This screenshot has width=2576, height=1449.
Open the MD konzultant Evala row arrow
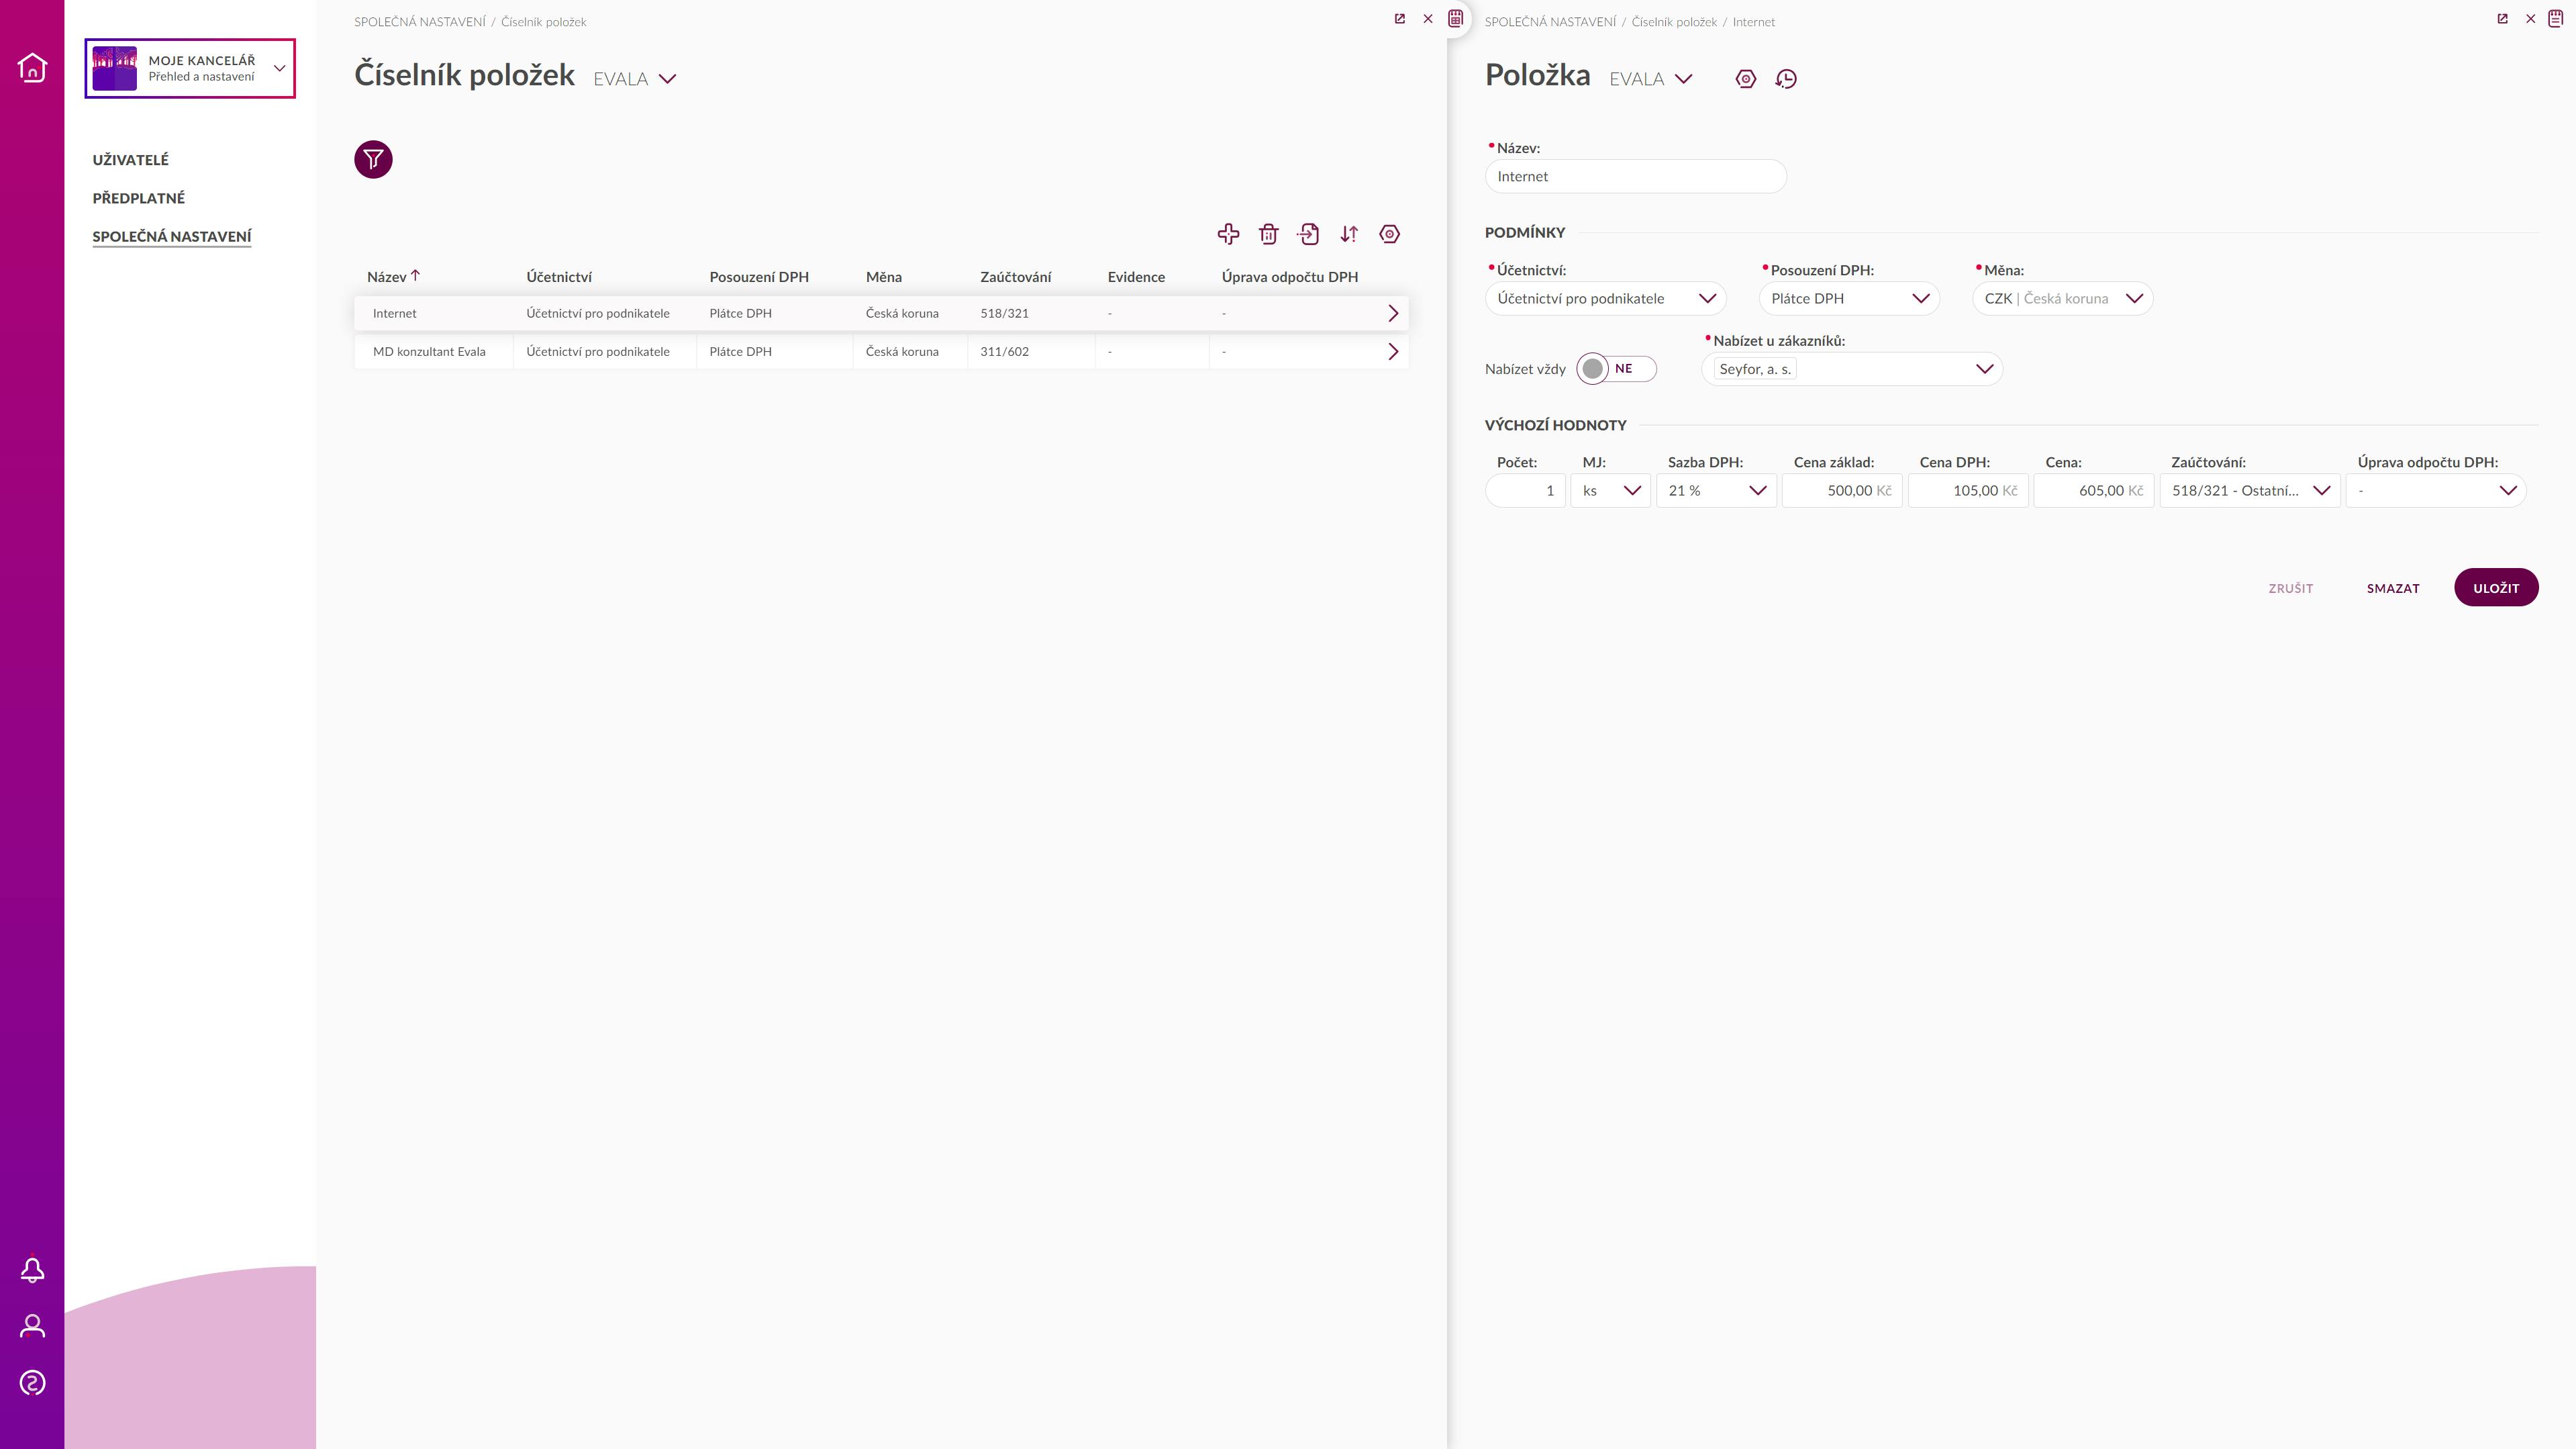(1393, 351)
